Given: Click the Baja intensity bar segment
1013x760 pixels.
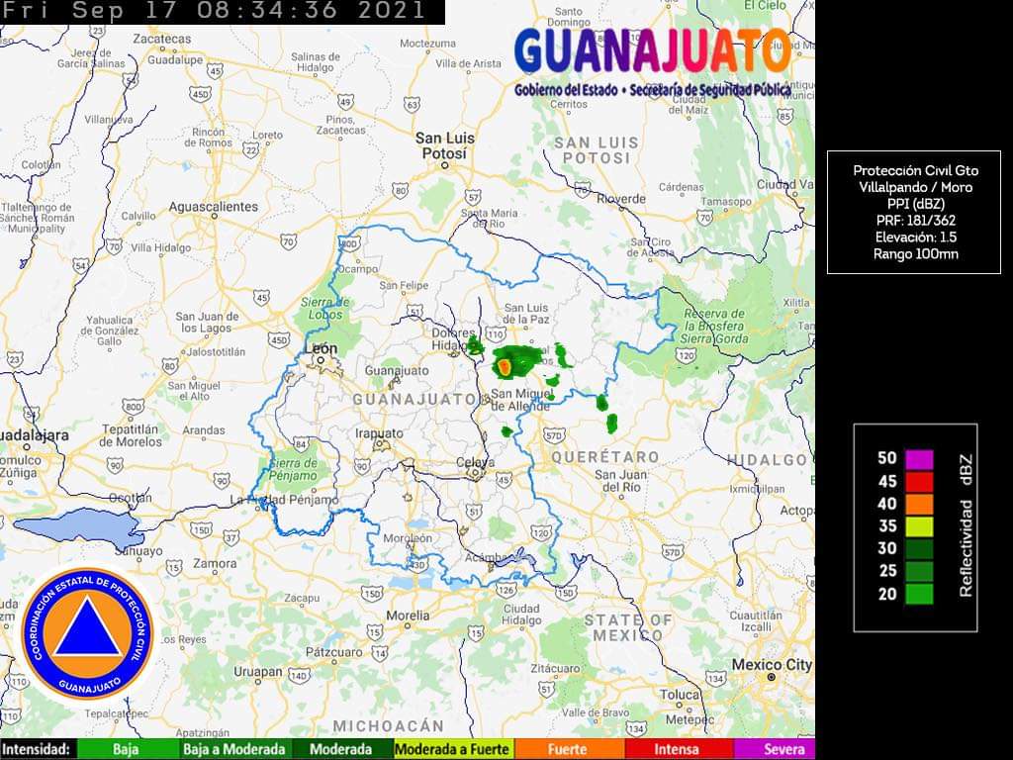Looking at the screenshot, I should tap(127, 749).
